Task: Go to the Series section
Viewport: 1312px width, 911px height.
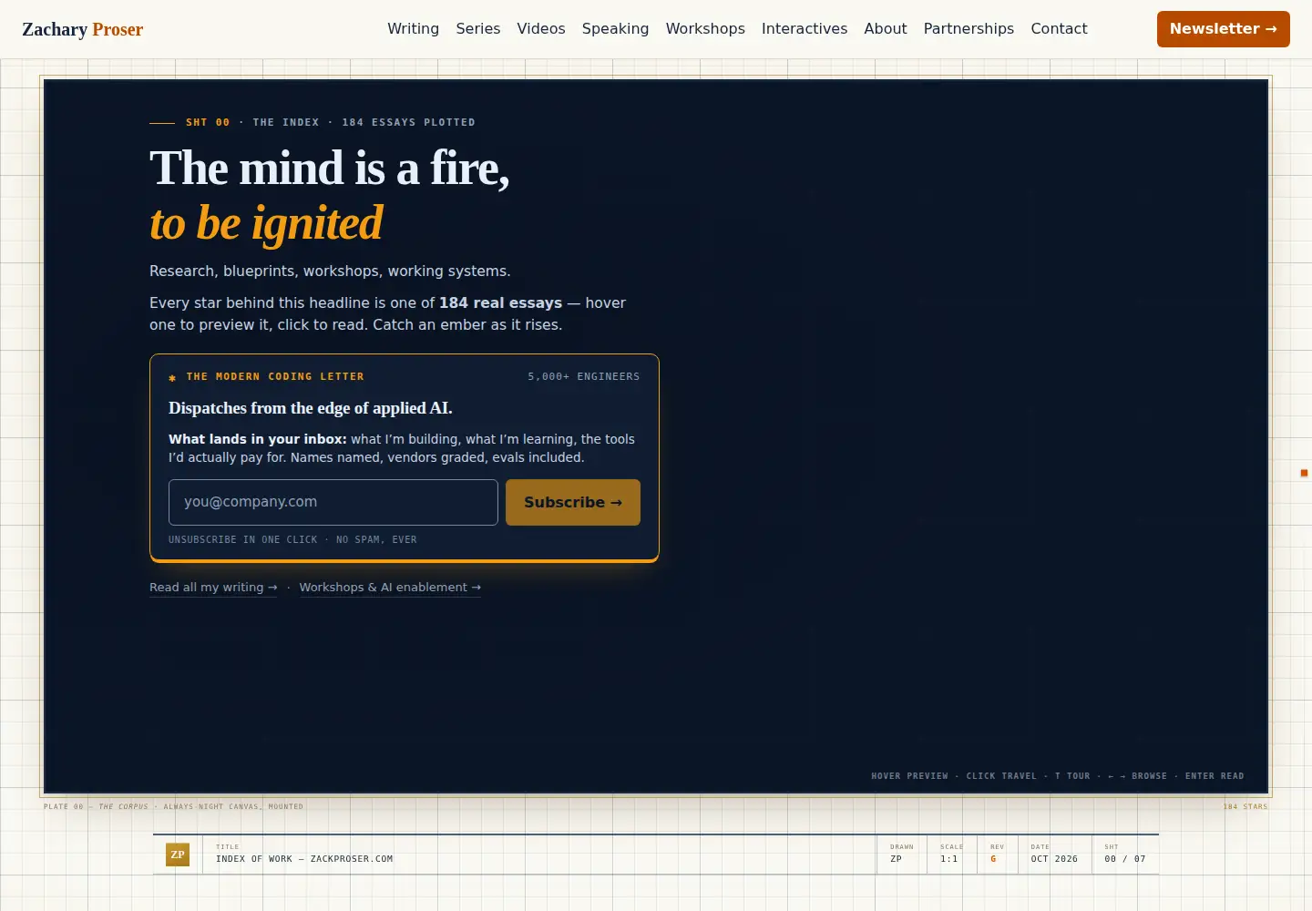Action: [x=478, y=29]
